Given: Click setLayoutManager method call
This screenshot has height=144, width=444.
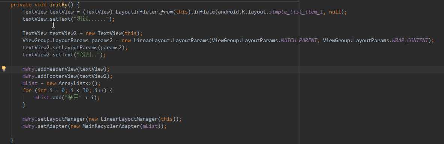Looking at the screenshot, I should click(62, 119).
